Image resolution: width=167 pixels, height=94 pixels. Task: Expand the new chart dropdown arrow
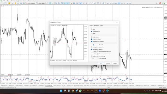point(3,3)
